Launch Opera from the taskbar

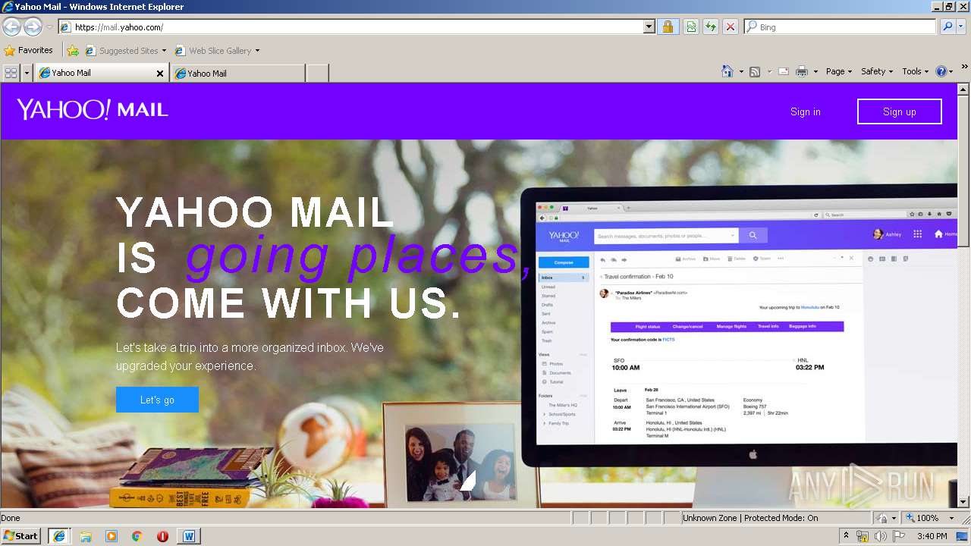[x=162, y=536]
